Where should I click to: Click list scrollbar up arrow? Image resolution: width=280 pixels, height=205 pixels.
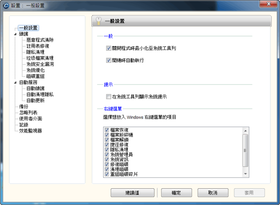coord(245,131)
